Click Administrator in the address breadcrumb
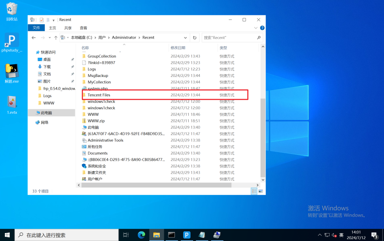The width and height of the screenshot is (384, 241). 124,38
